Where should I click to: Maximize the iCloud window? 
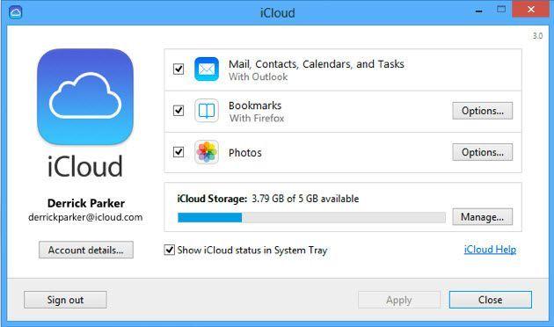pyautogui.click(x=501, y=10)
